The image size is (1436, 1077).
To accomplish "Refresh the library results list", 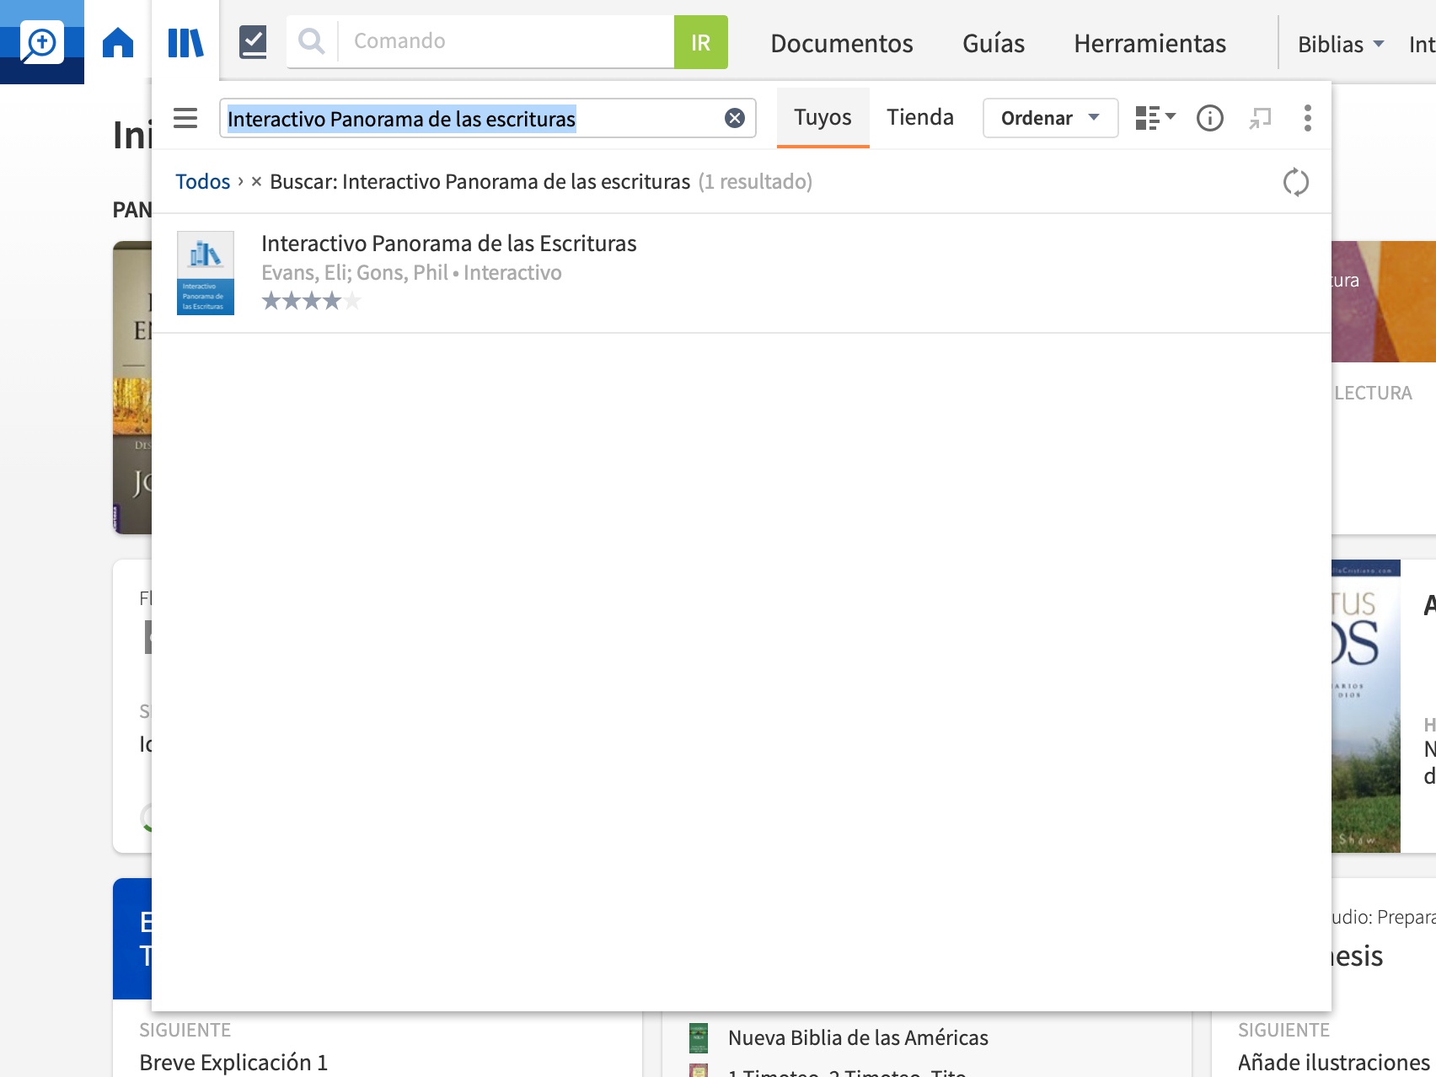I will 1295,182.
